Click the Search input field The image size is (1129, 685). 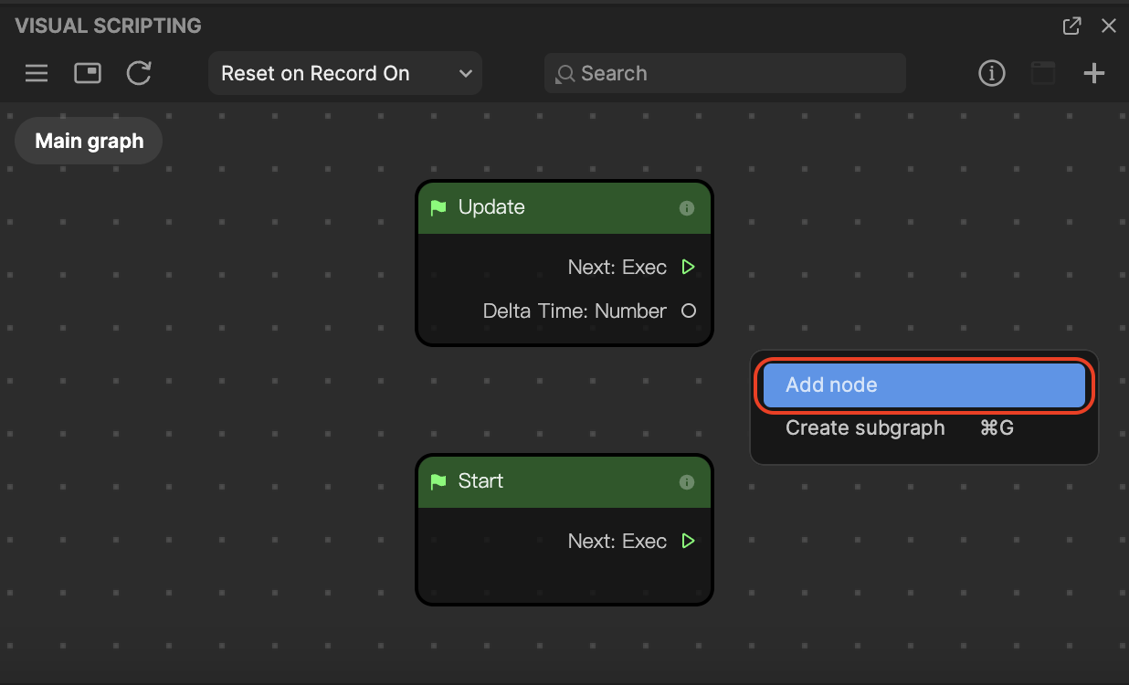click(725, 73)
